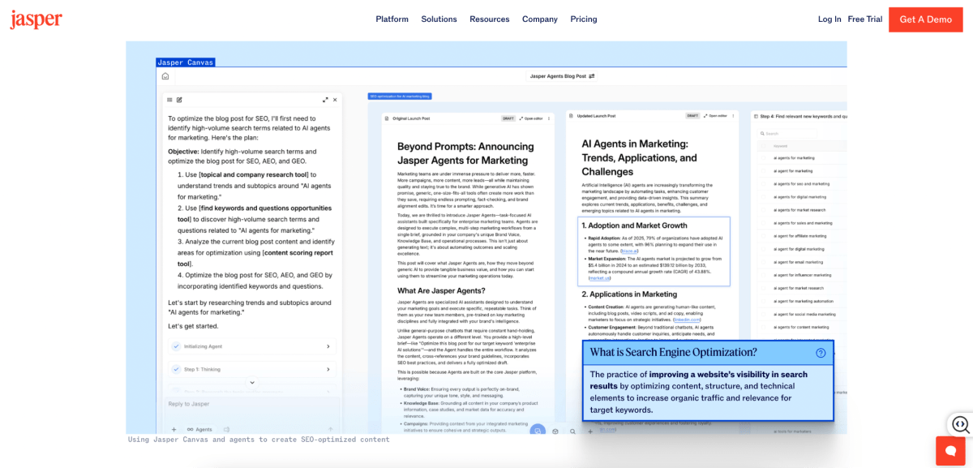This screenshot has width=973, height=468.
Task: Click the zoom search icon in canvas toolbar
Action: pos(572,432)
